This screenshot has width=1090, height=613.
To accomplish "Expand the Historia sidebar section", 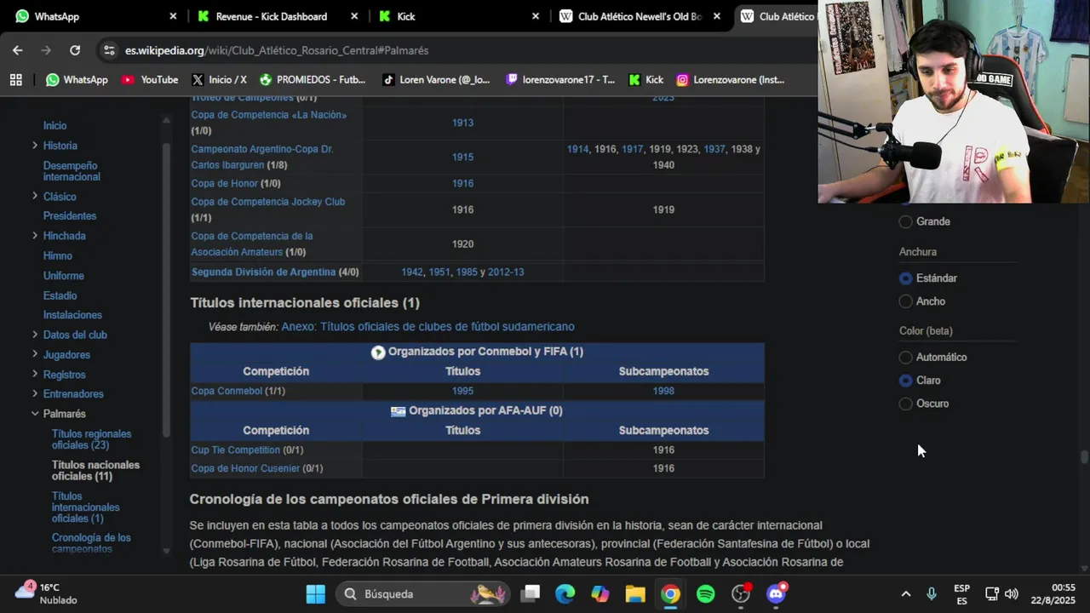I will pyautogui.click(x=35, y=146).
